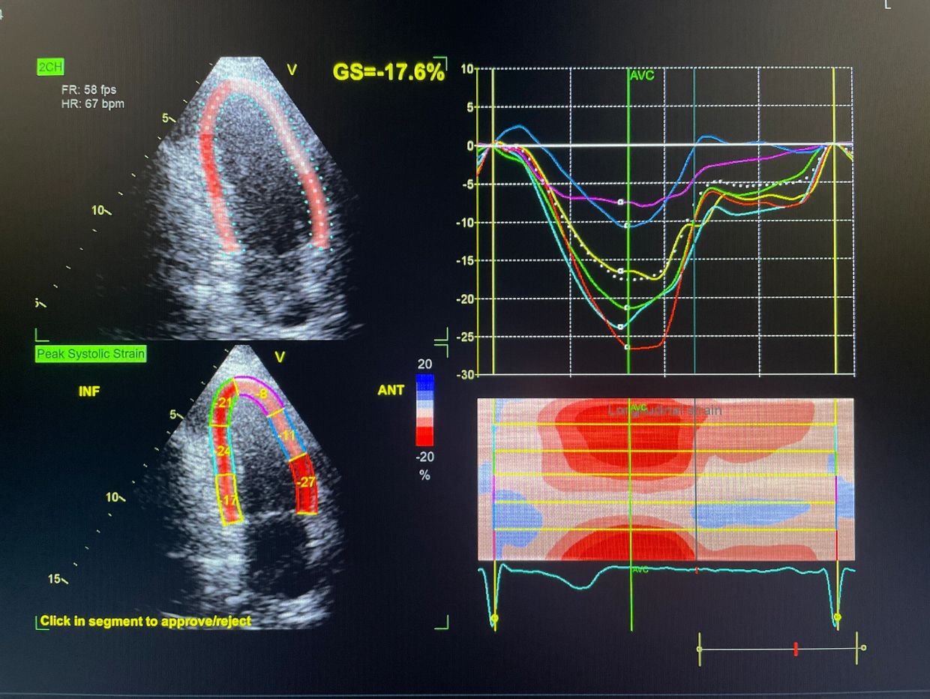Viewport: 930px width, 699px height.
Task: Click the green 2CH view label
Action: tap(50, 67)
